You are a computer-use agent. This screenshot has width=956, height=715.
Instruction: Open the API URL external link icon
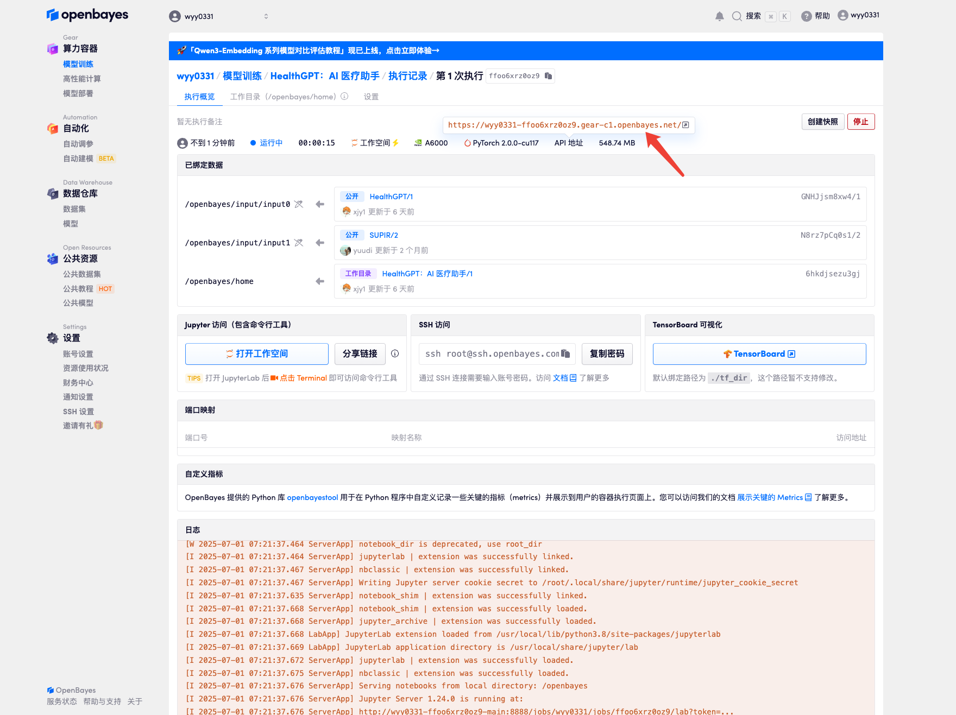point(685,125)
